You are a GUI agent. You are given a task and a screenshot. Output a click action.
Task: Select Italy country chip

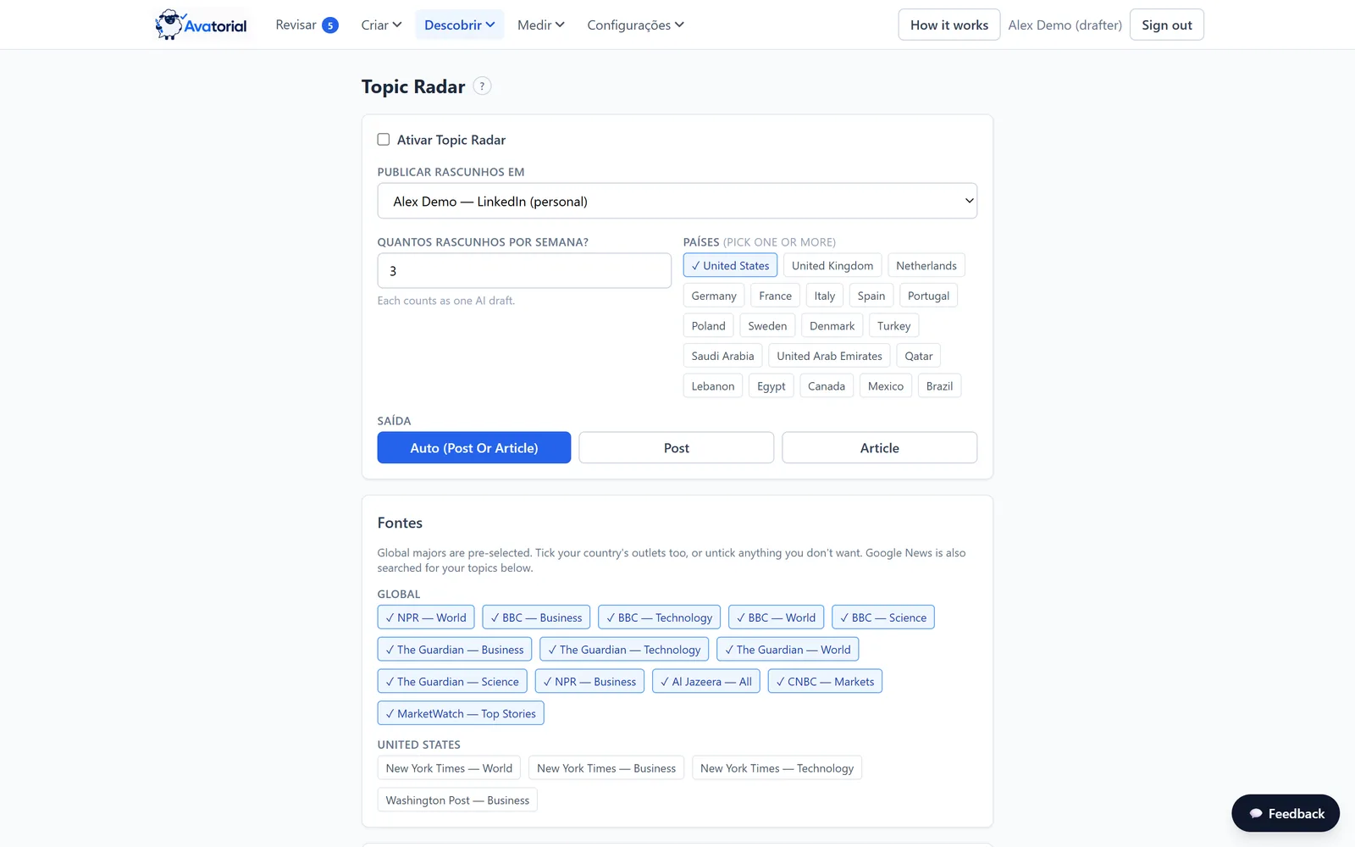point(825,296)
